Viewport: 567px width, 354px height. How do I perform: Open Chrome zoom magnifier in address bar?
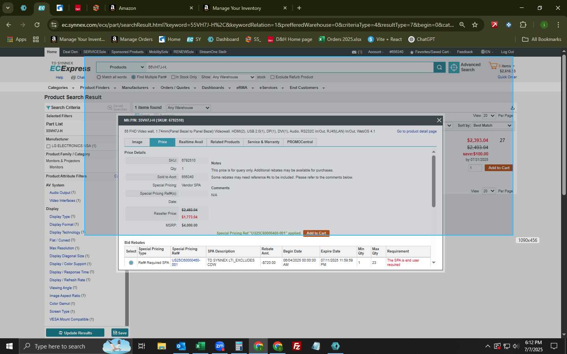click(x=462, y=25)
